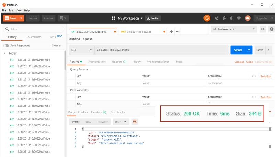Switch to the APIs beta tab
This screenshot has height=157, width=275.
tap(56, 37)
